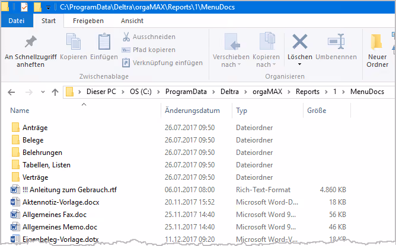Click Ausschneiden scissors icon
This screenshot has height=246, width=396.
126,37
